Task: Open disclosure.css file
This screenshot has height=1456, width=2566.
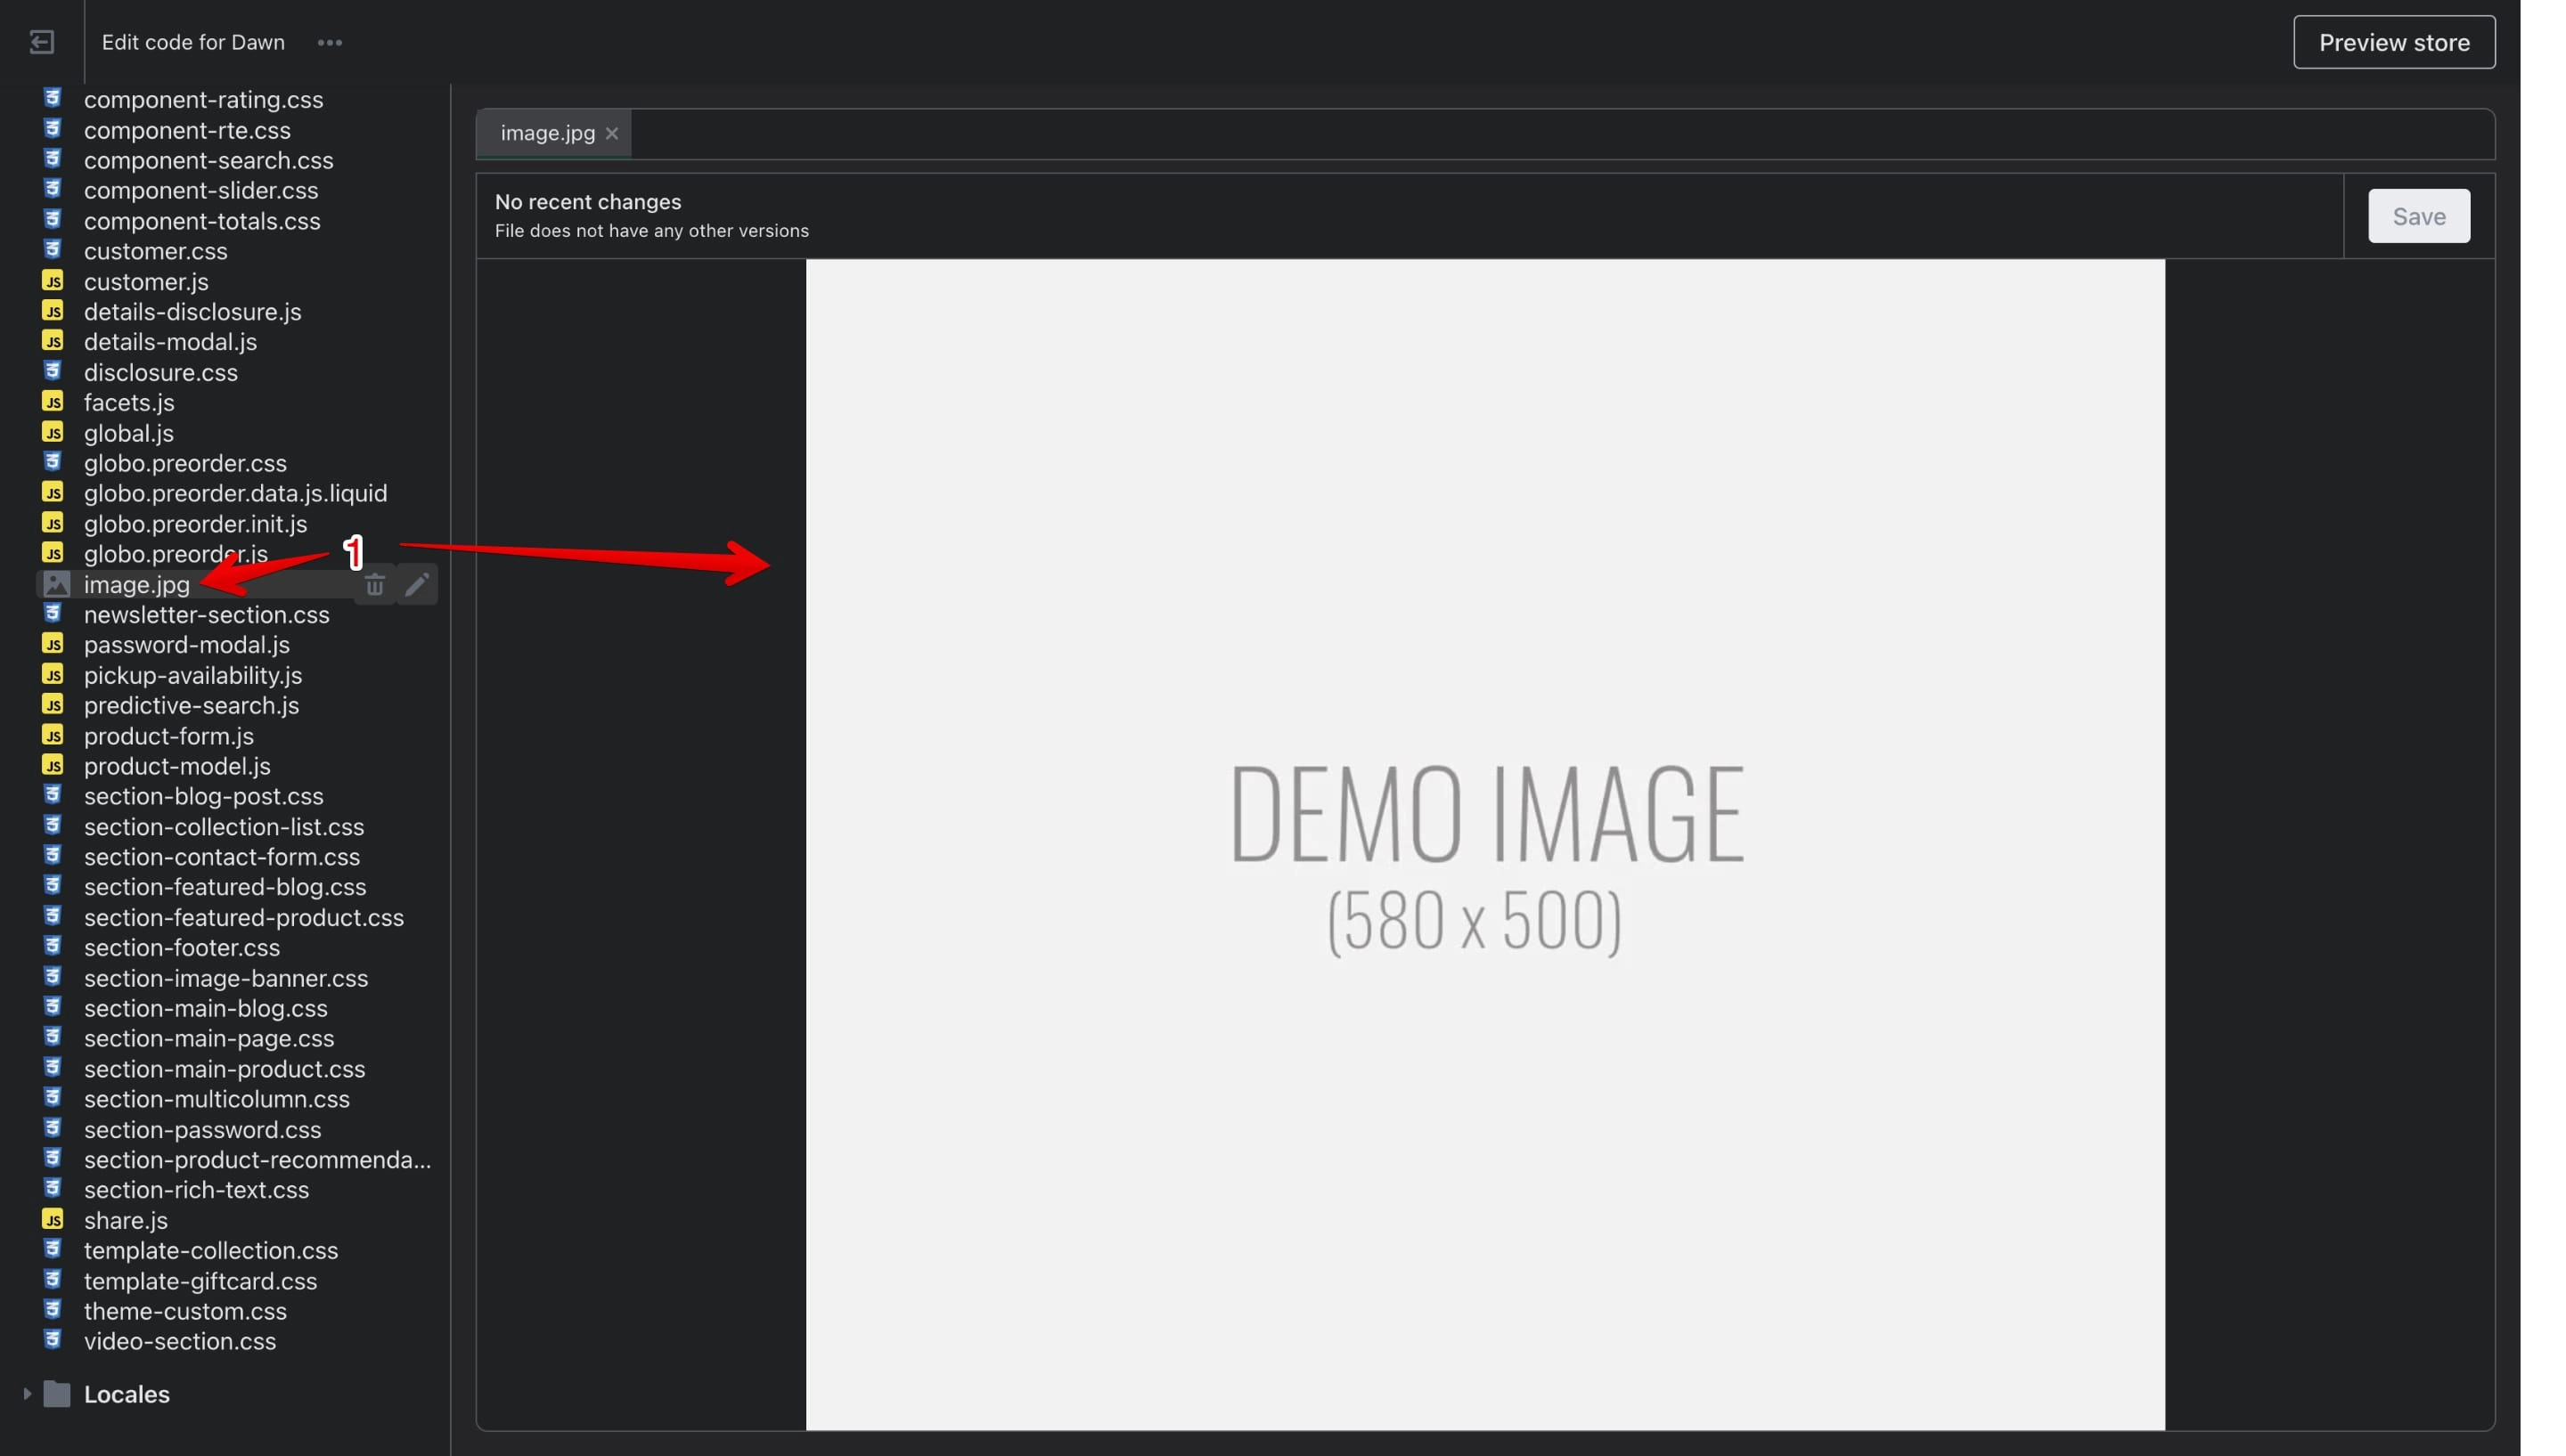Action: (160, 372)
